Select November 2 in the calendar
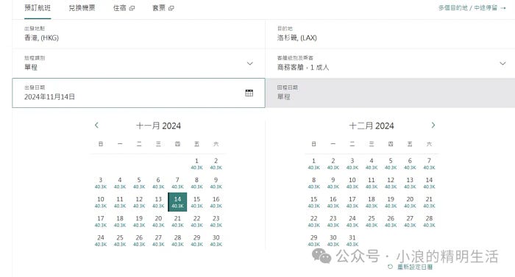 tap(216, 163)
